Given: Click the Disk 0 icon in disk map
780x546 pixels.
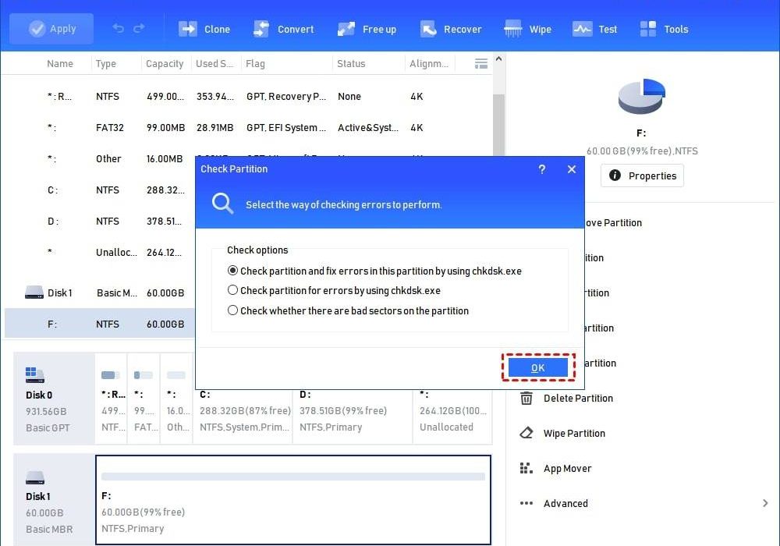Looking at the screenshot, I should [x=35, y=375].
